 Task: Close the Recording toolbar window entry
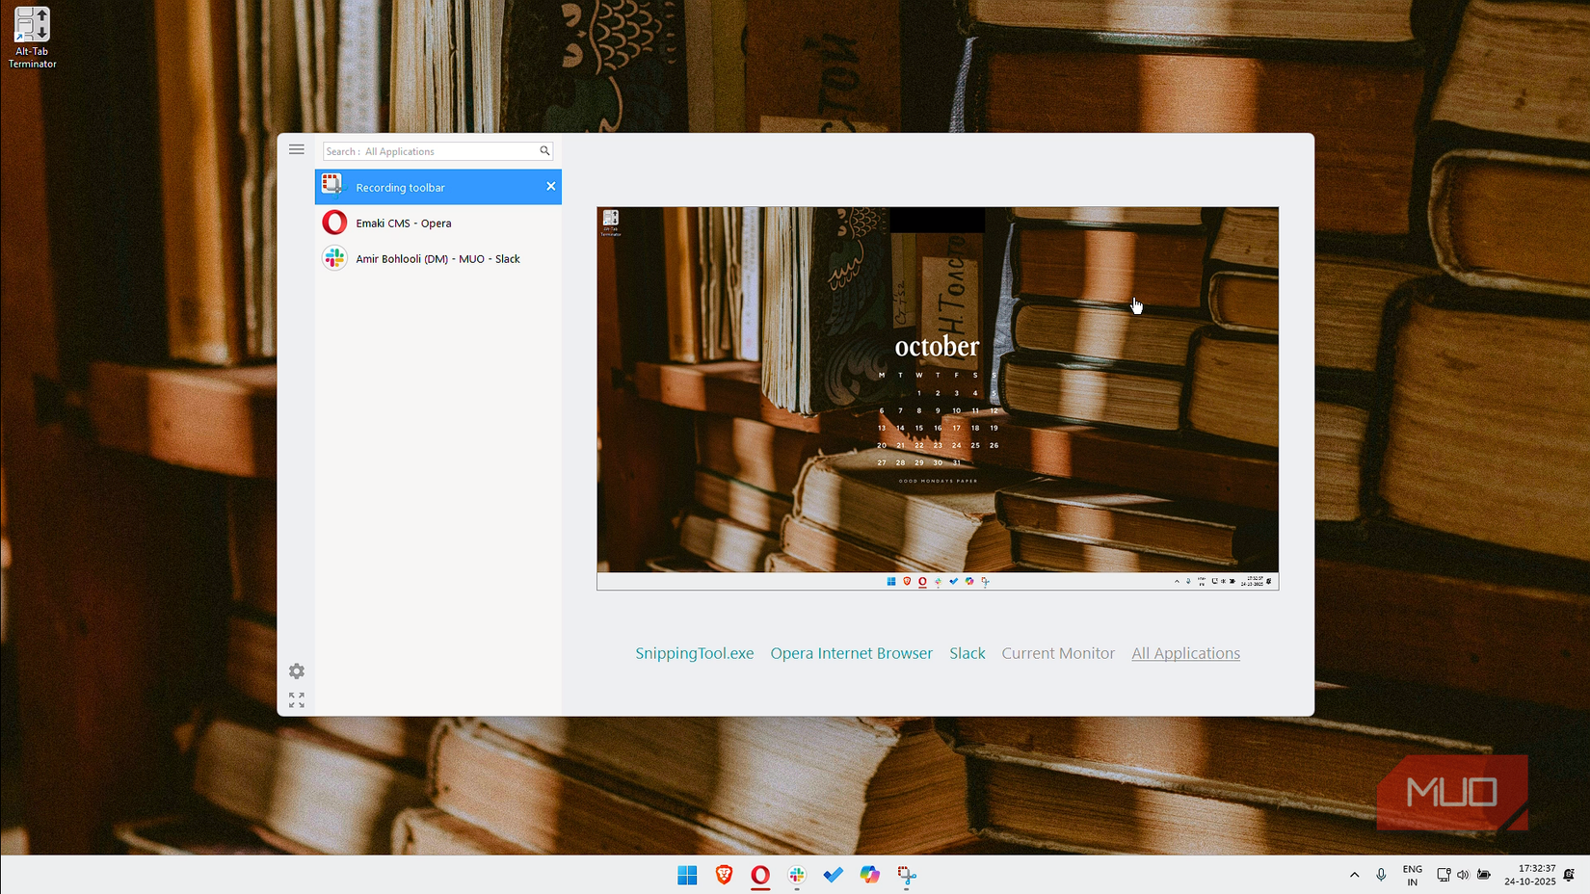click(550, 186)
